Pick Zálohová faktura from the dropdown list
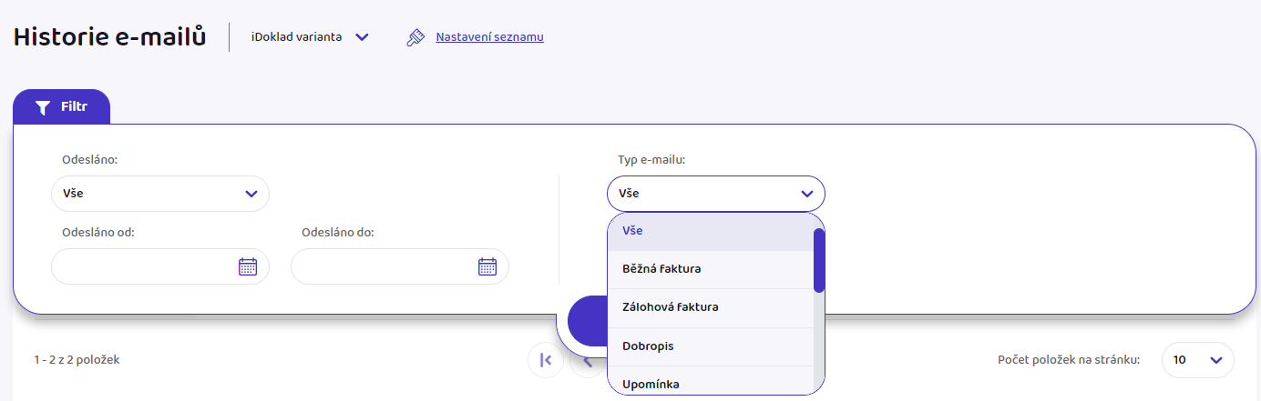Screen dimensions: 1261x401 point(710,308)
